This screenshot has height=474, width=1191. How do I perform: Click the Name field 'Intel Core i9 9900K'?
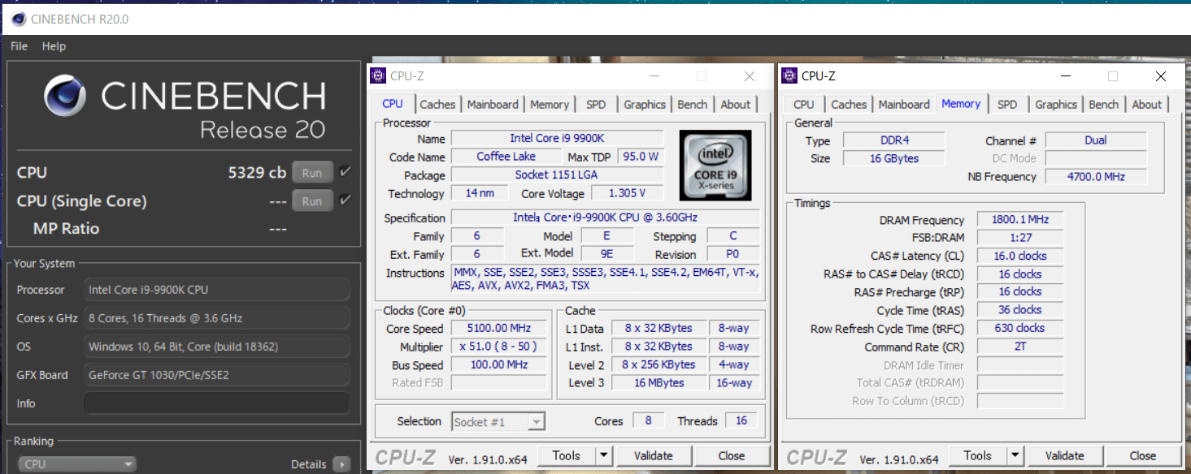pos(558,138)
